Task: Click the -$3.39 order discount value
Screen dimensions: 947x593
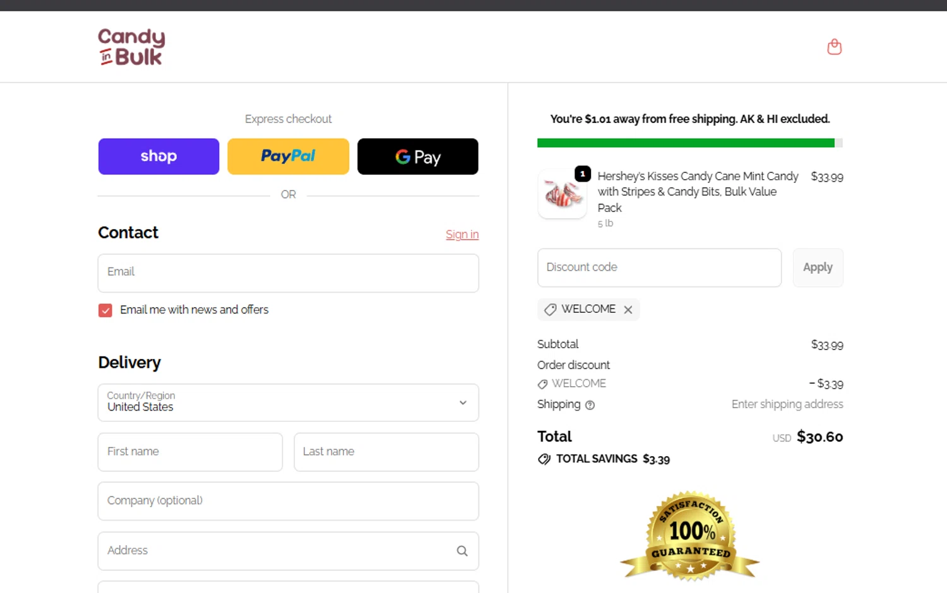Action: 826,384
